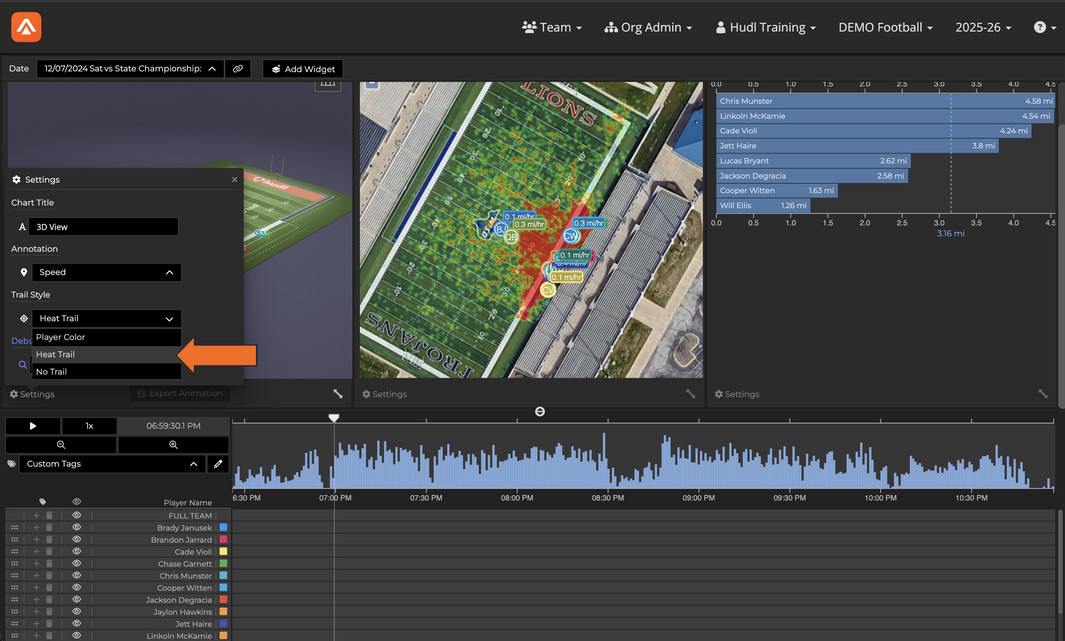Choose Player Color trail style option
Image resolution: width=1065 pixels, height=641 pixels.
(x=107, y=337)
